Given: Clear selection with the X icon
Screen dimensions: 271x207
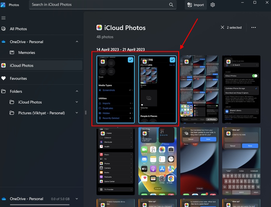Looking at the screenshot, I should tap(222, 27).
